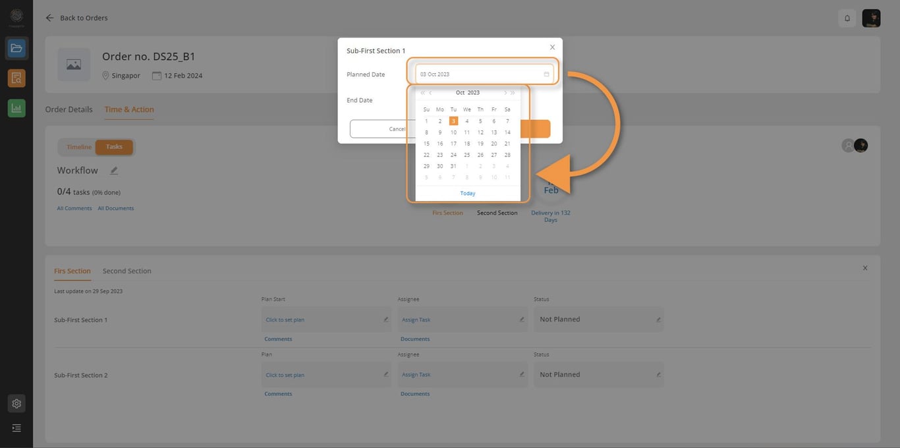Assign Task for Sub-First Section 1
Image resolution: width=900 pixels, height=448 pixels.
pyautogui.click(x=416, y=320)
